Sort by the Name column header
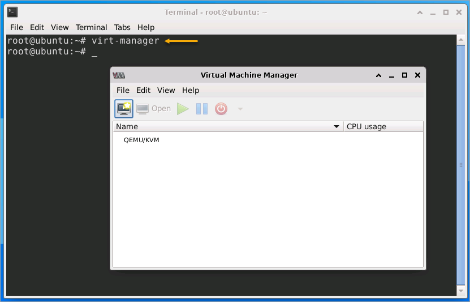 (228, 127)
